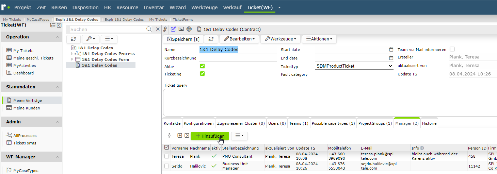Open the Werkzeuge dropdown in the detail toolbar
497x174 pixels.
pos(280,39)
